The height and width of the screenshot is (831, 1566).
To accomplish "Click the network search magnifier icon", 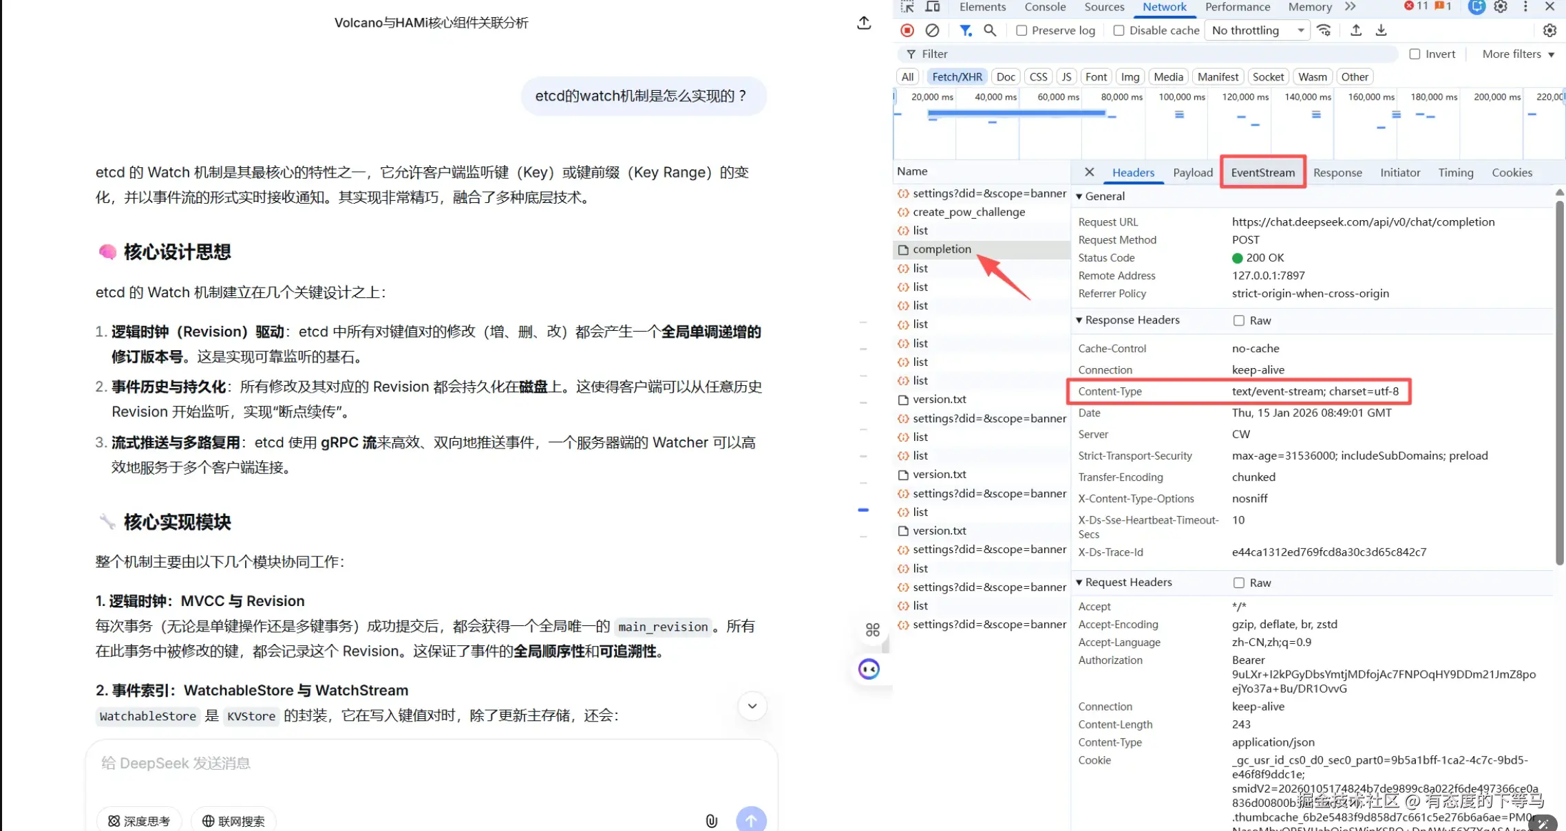I will click(990, 30).
